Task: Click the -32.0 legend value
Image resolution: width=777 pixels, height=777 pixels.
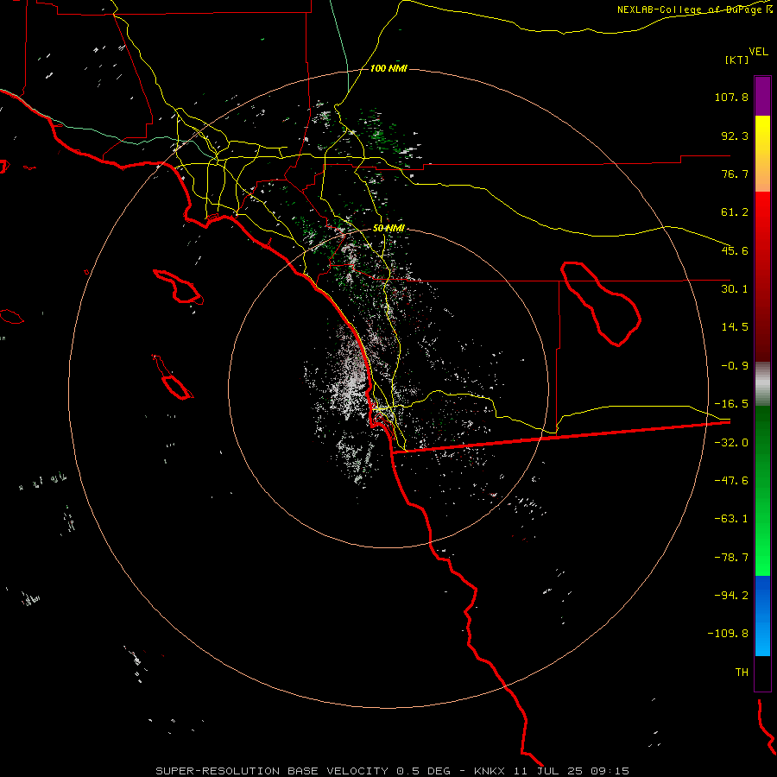Action: 731,443
